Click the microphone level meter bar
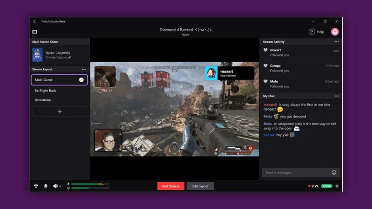372x209 pixels. coord(90,184)
